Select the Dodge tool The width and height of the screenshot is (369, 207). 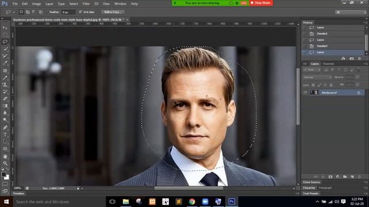point(5,120)
